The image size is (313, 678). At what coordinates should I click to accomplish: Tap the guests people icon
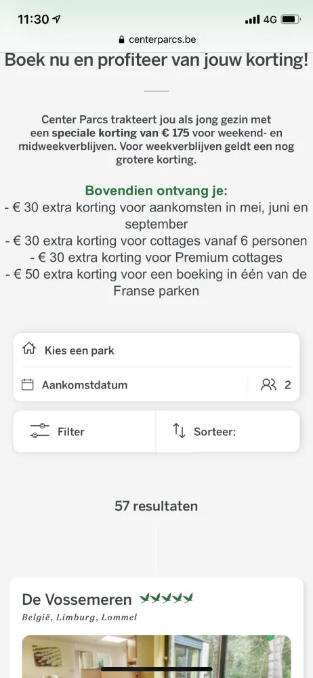(268, 384)
